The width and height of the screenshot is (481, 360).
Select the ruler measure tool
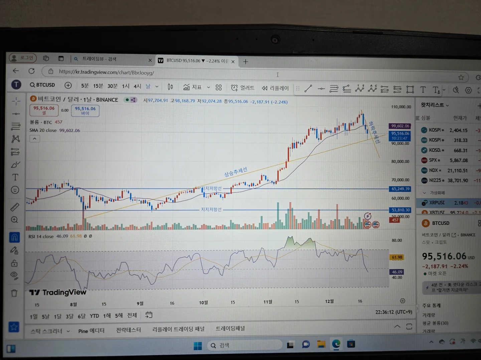pos(15,207)
